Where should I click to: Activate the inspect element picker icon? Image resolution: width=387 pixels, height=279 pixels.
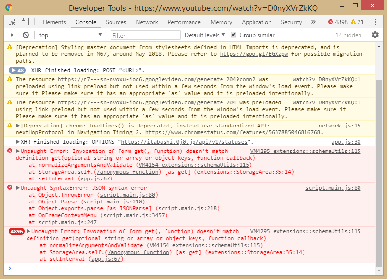12,22
